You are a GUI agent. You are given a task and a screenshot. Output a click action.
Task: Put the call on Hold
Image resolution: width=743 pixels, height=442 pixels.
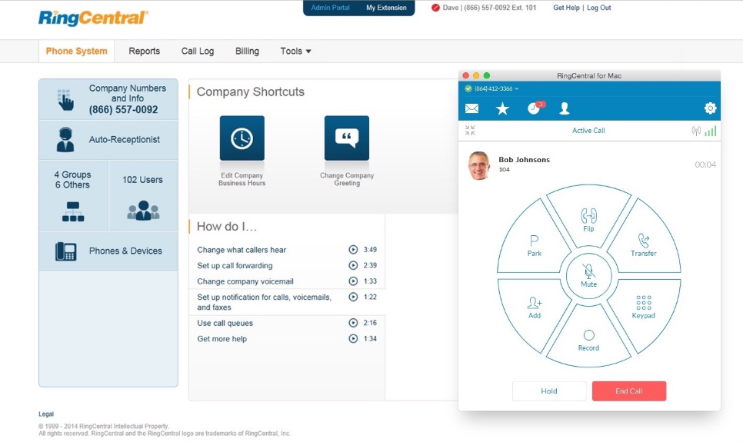click(549, 391)
